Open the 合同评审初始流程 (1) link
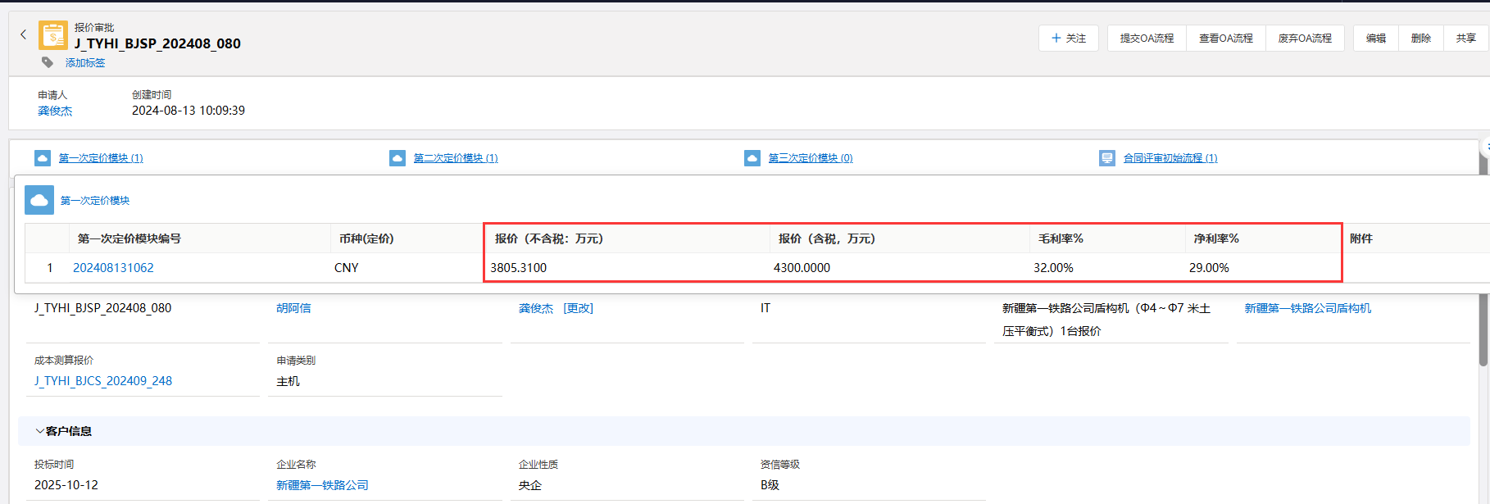Screen dimensions: 1490x504 pyautogui.click(x=1170, y=158)
